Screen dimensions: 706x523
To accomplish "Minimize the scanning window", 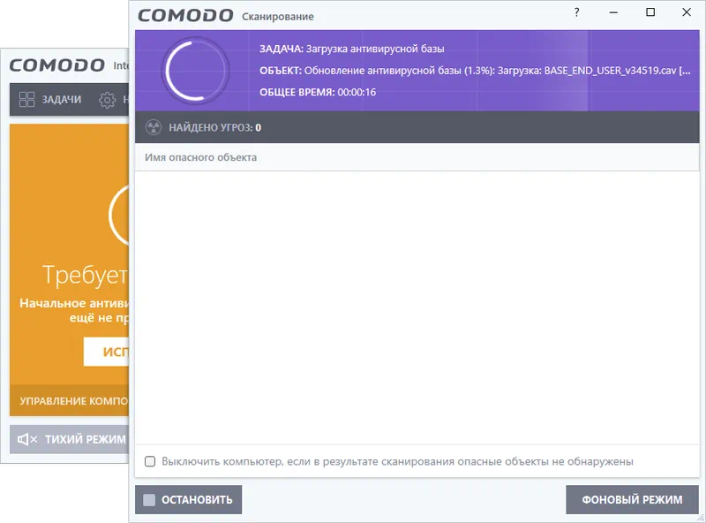I will pyautogui.click(x=613, y=12).
